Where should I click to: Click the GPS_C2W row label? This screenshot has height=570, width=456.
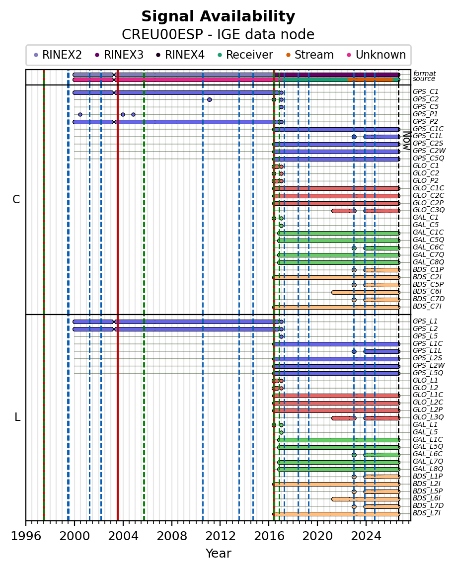(x=429, y=151)
